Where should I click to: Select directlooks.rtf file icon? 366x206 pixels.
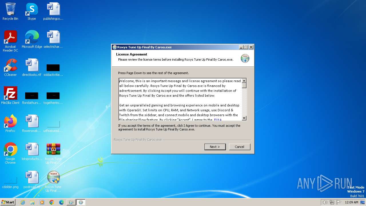click(32, 68)
